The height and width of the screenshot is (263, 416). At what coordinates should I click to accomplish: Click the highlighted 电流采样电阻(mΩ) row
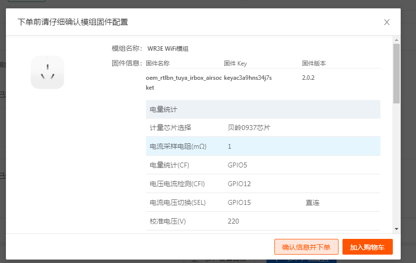pyautogui.click(x=263, y=146)
